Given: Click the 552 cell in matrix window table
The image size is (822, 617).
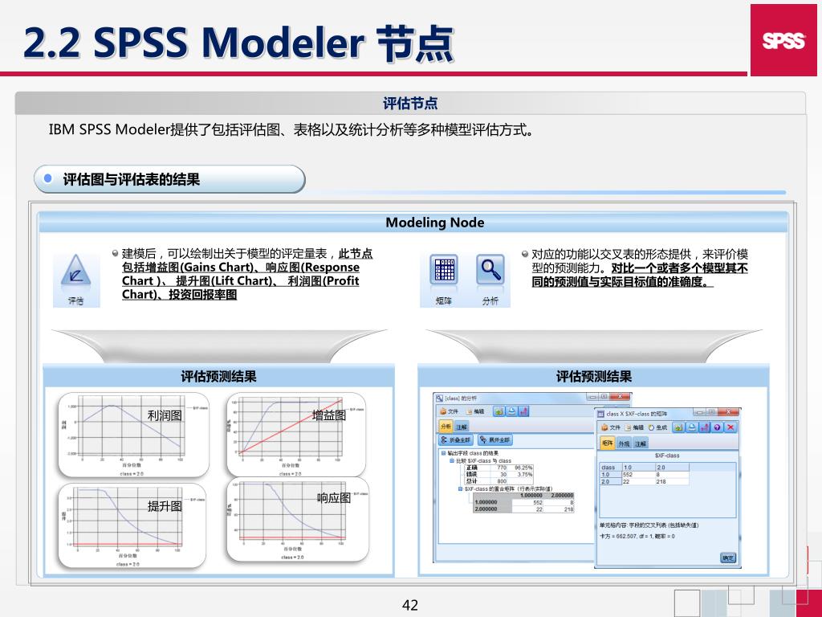Looking at the screenshot, I should (637, 474).
